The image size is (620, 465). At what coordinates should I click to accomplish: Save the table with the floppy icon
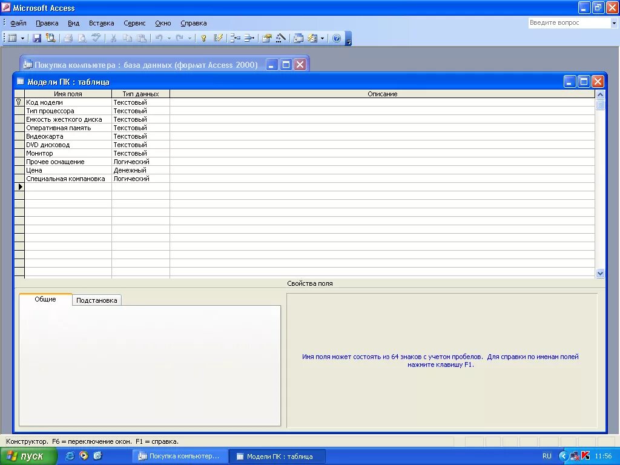[x=37, y=38]
